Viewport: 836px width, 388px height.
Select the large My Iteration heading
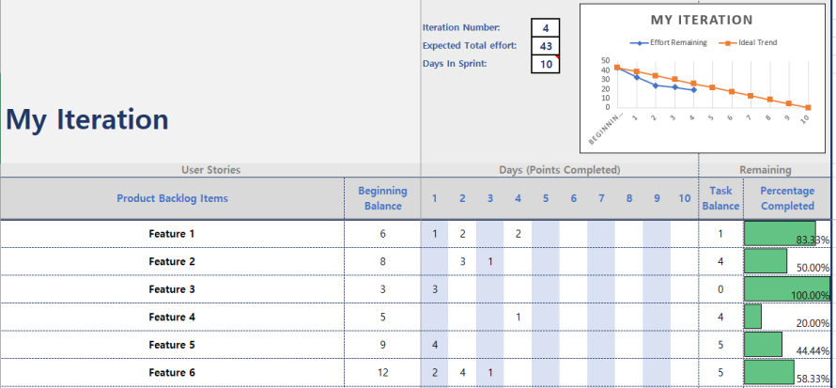87,119
